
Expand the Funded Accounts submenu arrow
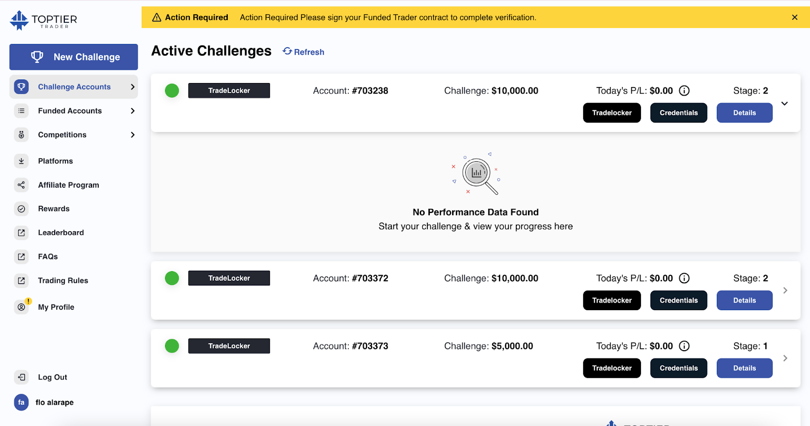point(133,111)
